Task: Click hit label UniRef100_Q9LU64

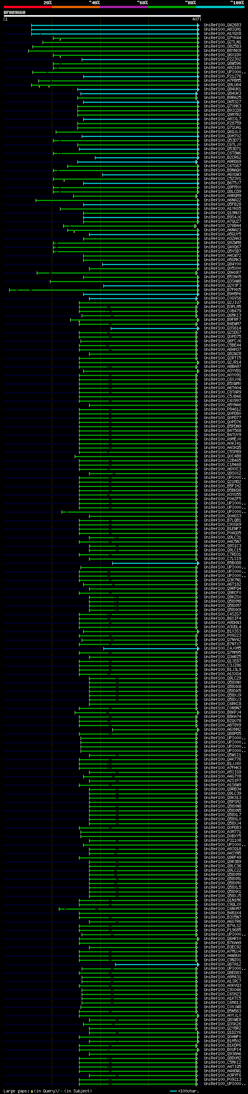Action: 222,85
